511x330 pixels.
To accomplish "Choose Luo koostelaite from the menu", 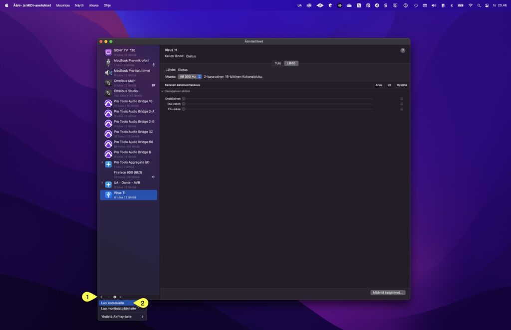I will coord(113,302).
